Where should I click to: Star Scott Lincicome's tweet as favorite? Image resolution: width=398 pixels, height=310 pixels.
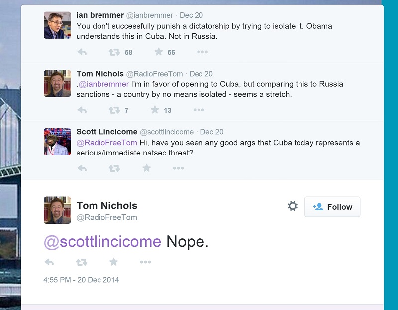146,168
